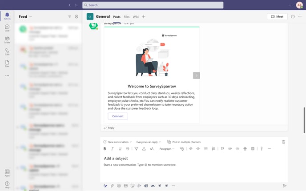This screenshot has height=191, width=306.
Task: Insert a horizontal rule
Action: 245,149
